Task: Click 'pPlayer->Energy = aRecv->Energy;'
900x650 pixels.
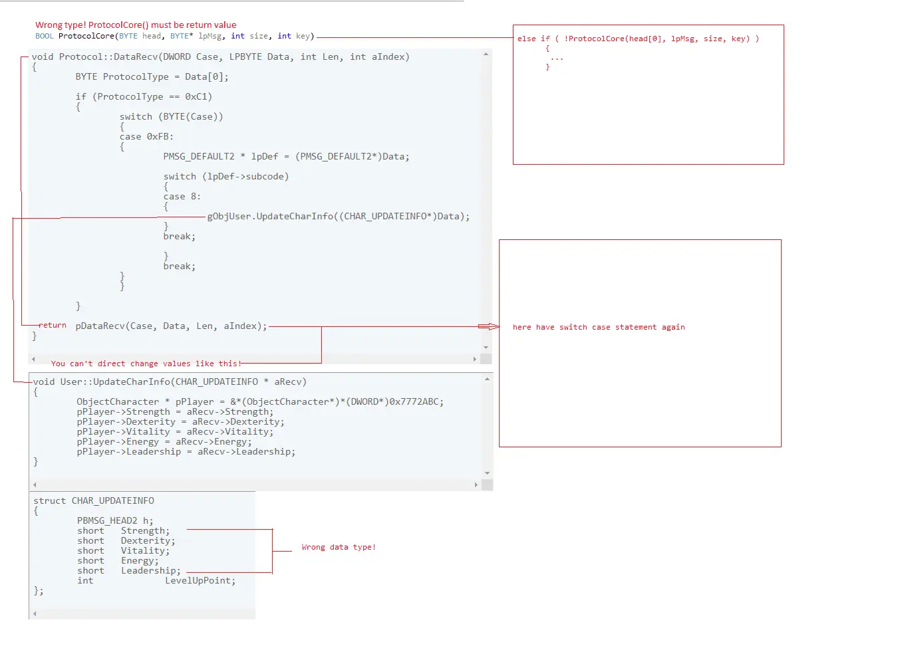Action: pyautogui.click(x=164, y=442)
